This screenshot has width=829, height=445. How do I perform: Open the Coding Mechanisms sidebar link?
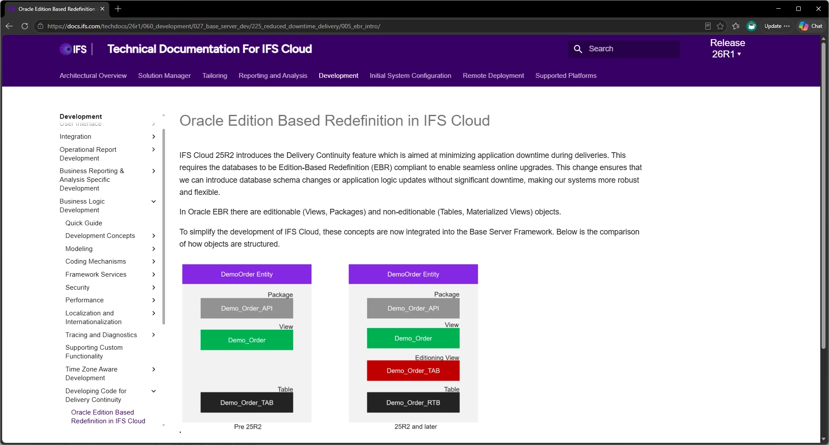click(x=95, y=261)
